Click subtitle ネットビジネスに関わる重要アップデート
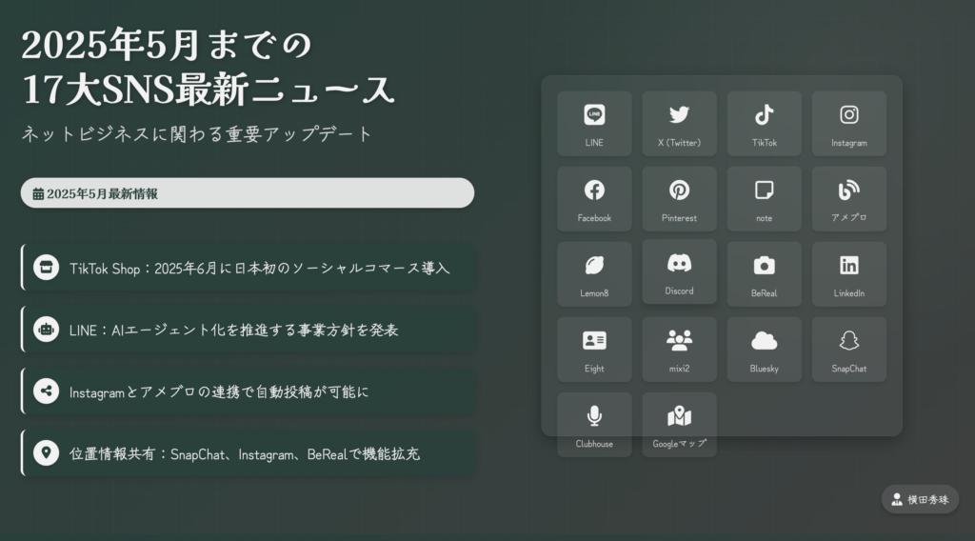975x541 pixels. [x=197, y=133]
